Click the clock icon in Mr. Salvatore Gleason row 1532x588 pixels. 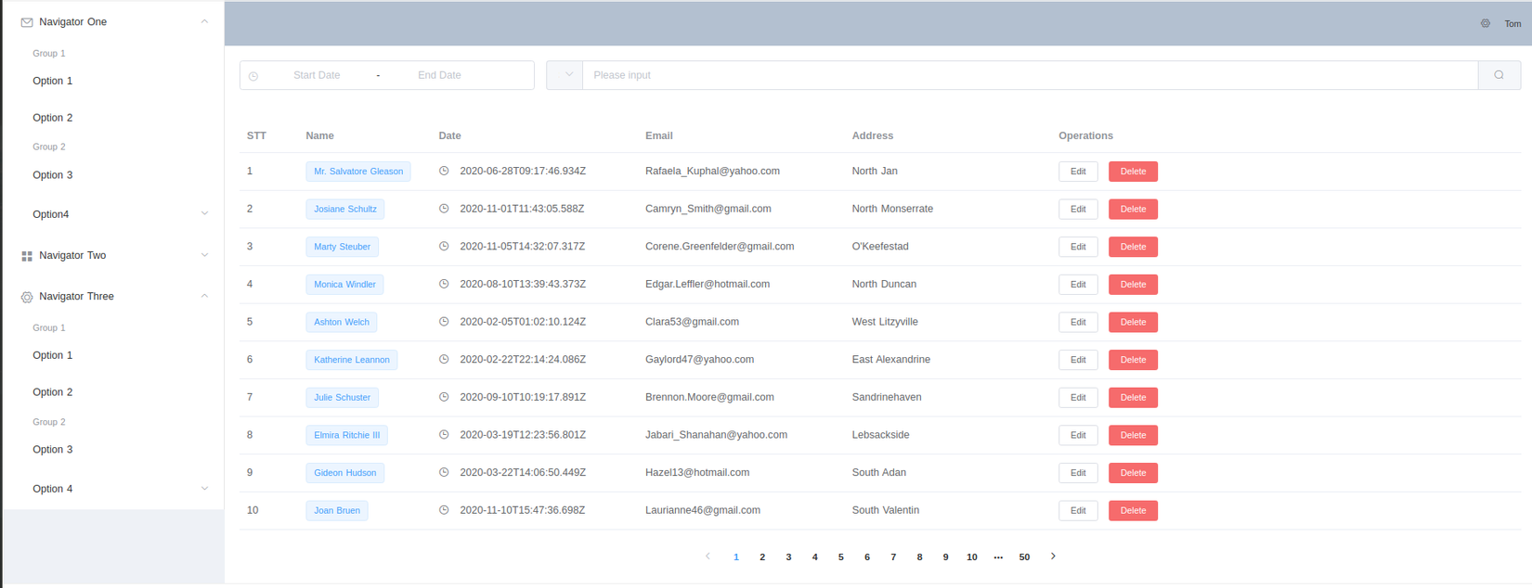444,171
